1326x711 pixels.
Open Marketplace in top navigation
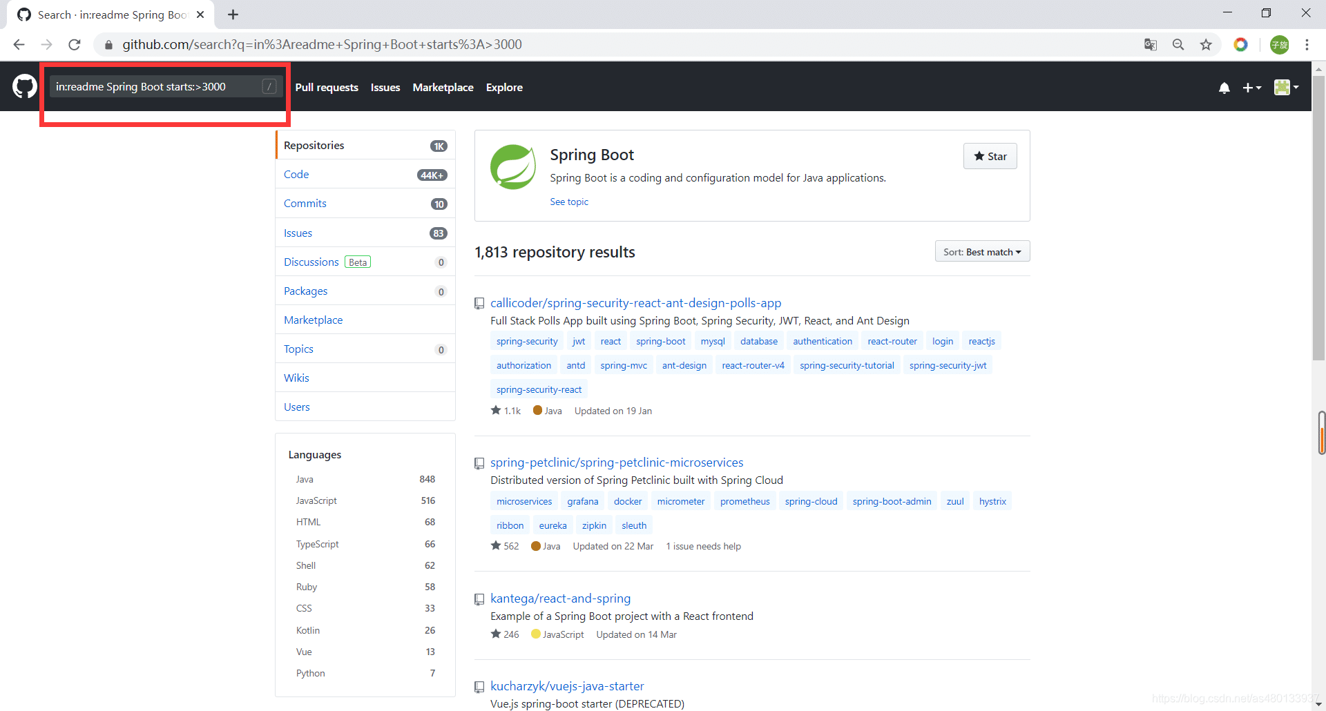[443, 87]
